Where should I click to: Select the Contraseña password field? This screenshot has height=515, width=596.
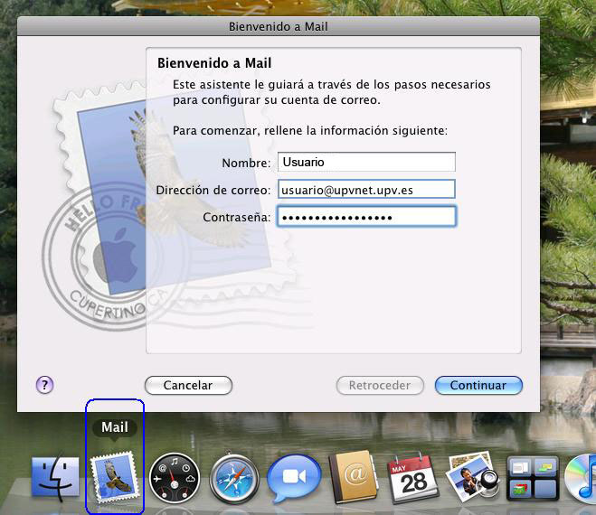click(x=365, y=218)
